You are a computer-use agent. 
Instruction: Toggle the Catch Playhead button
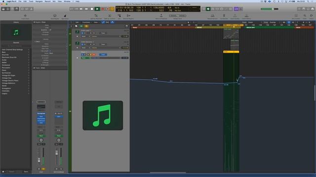[113, 22]
